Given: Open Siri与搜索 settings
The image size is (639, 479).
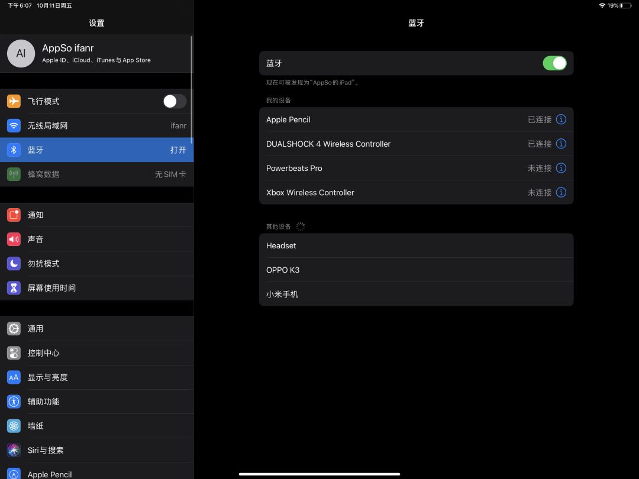Looking at the screenshot, I should (x=96, y=450).
